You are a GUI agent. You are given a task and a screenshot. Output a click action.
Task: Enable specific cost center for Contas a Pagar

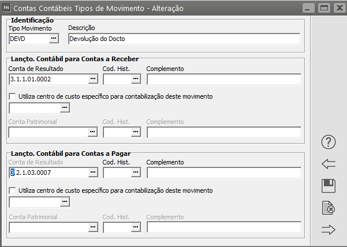coord(13,190)
